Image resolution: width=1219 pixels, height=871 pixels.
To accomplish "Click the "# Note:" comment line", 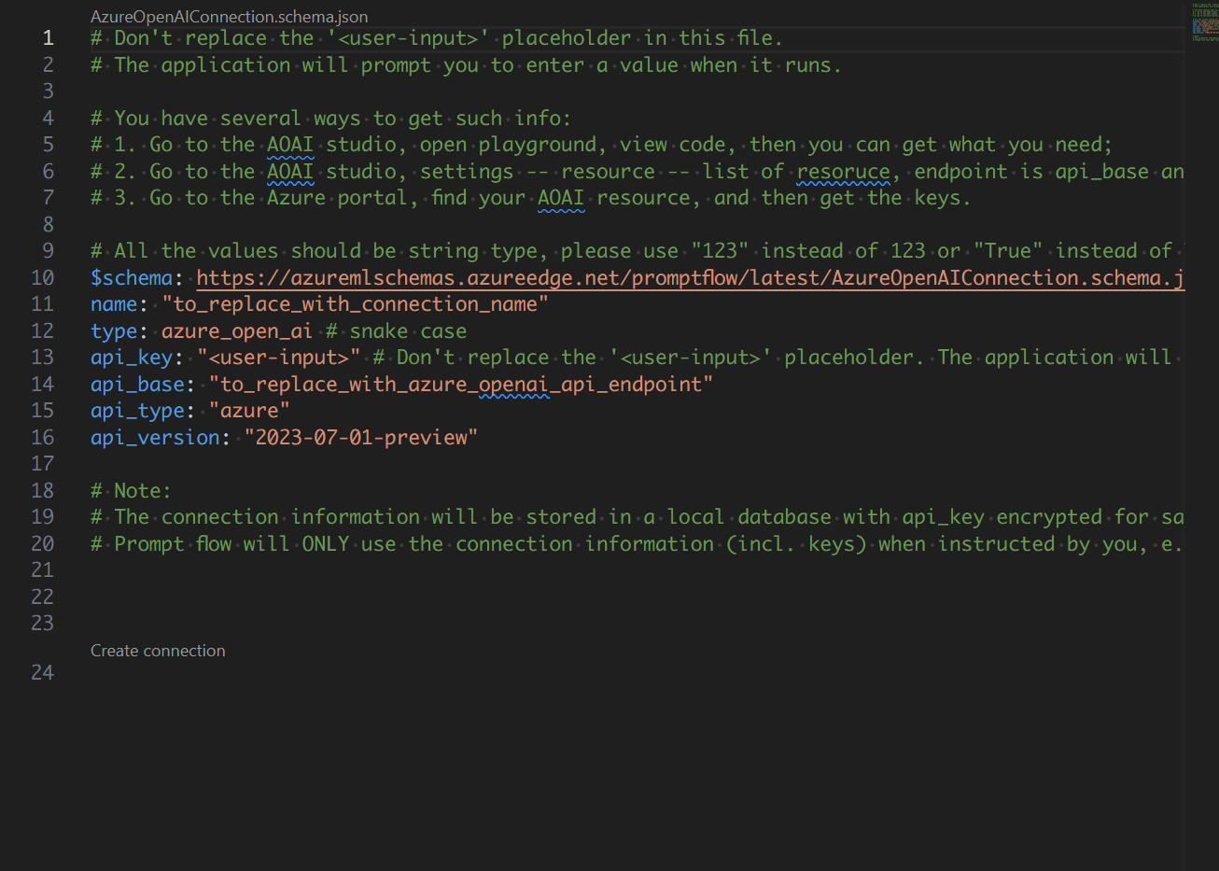I will pyautogui.click(x=131, y=491).
